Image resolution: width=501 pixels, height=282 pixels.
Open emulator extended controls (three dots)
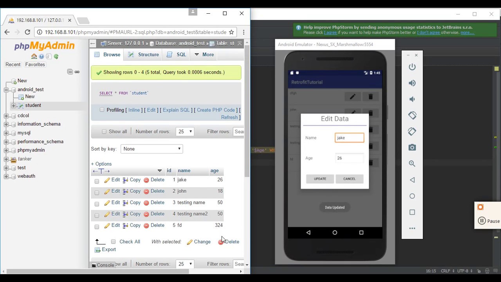click(x=412, y=228)
